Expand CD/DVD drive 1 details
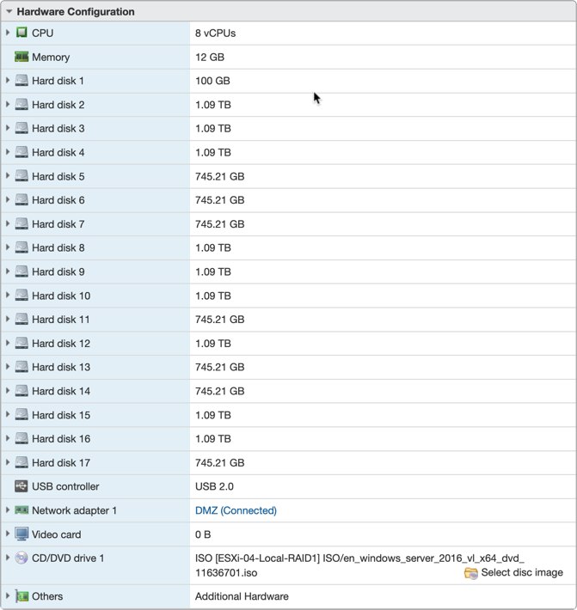The image size is (577, 610). point(8,558)
